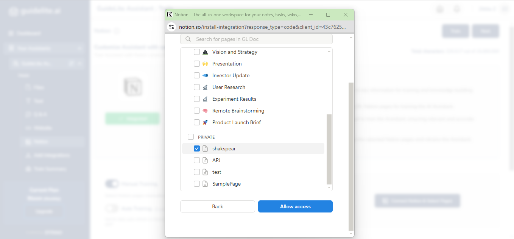Image resolution: width=514 pixels, height=239 pixels.
Task: Click the shakspear page name
Action: tap(224, 148)
